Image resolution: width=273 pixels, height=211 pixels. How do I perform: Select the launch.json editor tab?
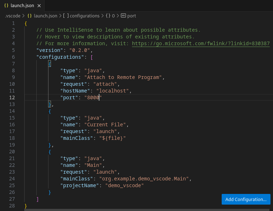pyautogui.click(x=22, y=6)
